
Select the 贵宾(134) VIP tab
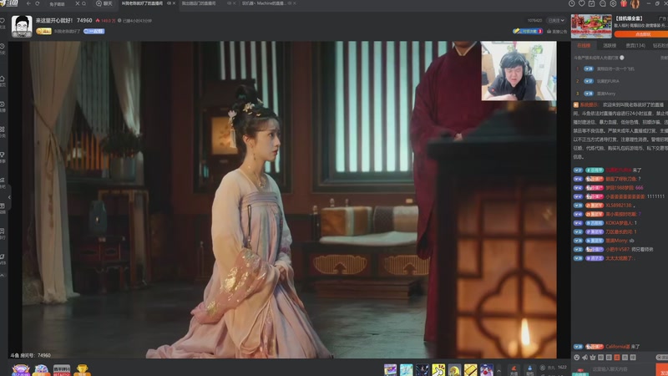[x=635, y=45]
